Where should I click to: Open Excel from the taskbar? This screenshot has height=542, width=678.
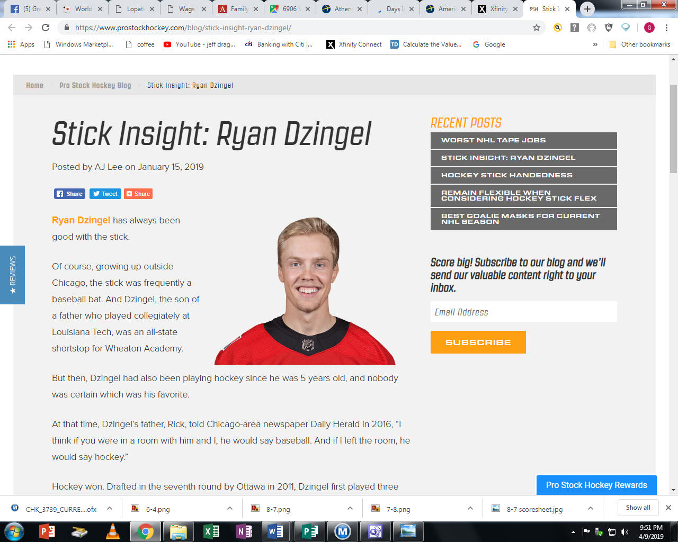211,531
